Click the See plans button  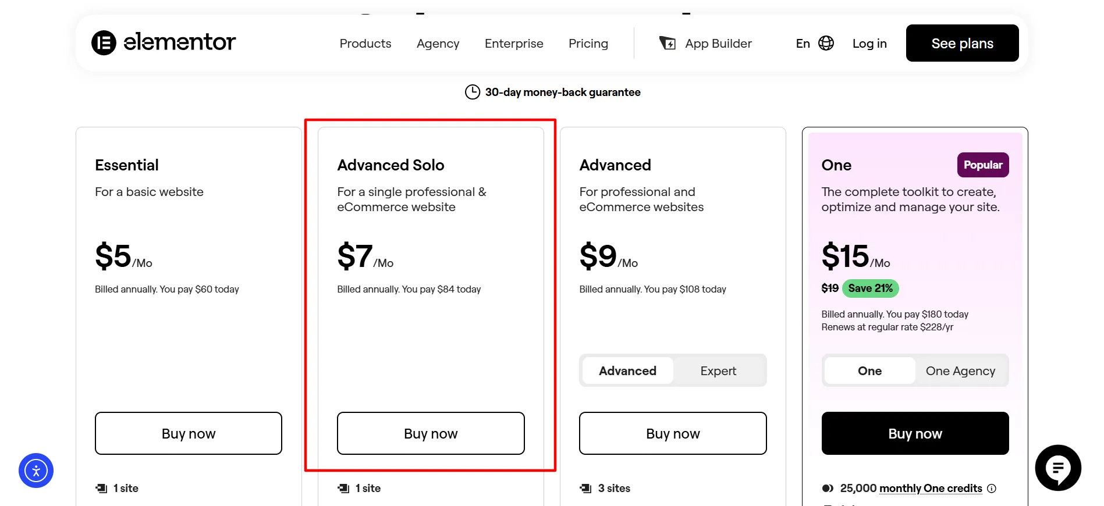point(962,43)
